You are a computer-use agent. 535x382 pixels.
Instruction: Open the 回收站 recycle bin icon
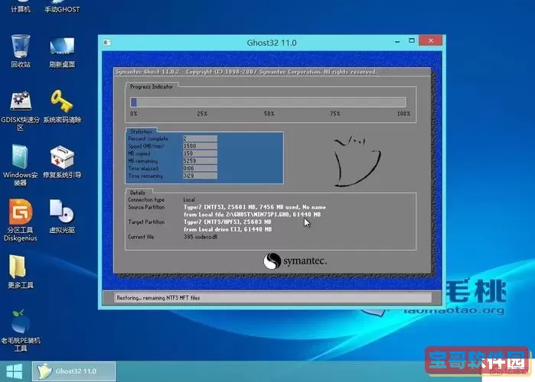(21, 50)
